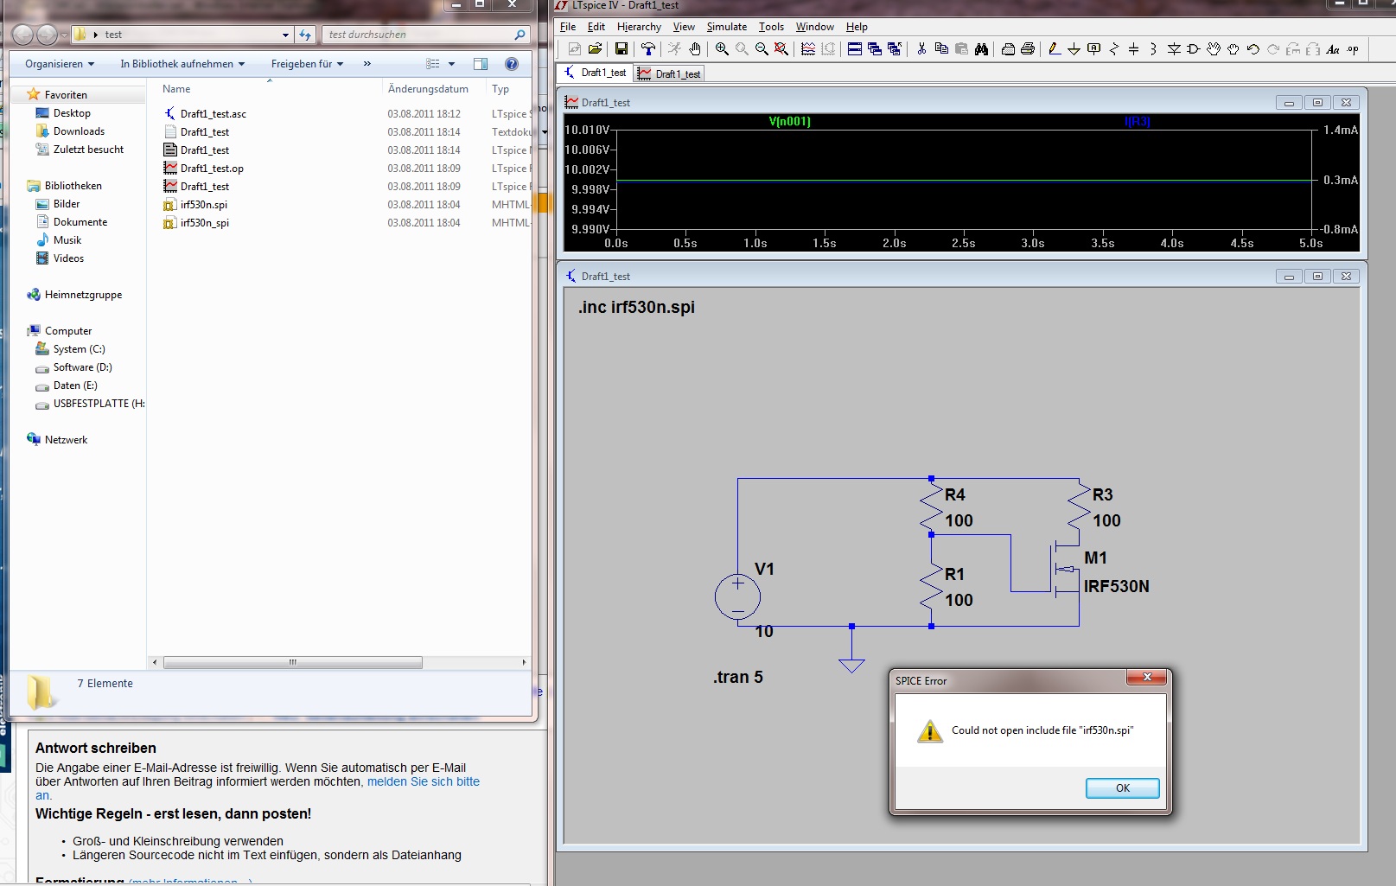Select the Draw Wire pencil tool
The image size is (1396, 886).
pos(1054,49)
